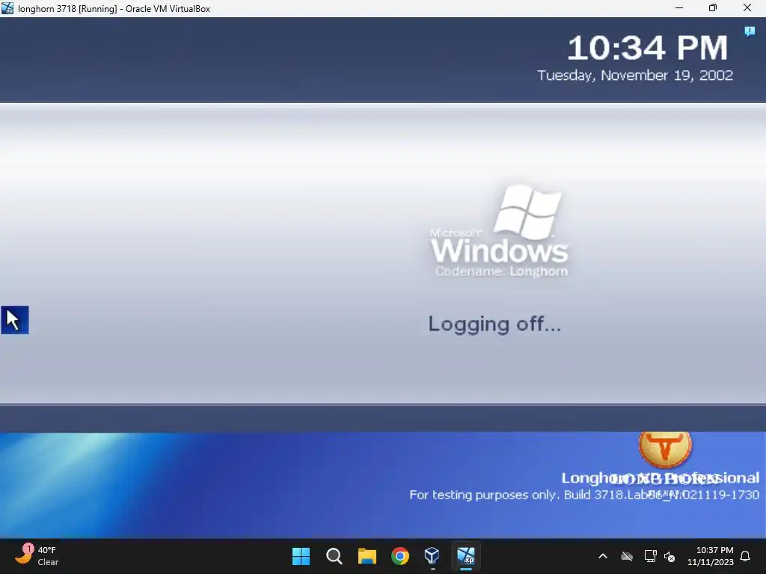The width and height of the screenshot is (766, 574).
Task: Click the orange Longhorn bull logo
Action: [x=665, y=448]
